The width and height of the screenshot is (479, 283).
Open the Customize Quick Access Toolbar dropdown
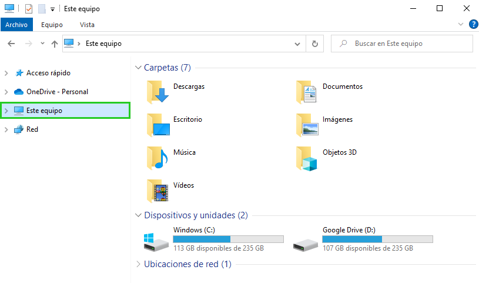coord(52,9)
